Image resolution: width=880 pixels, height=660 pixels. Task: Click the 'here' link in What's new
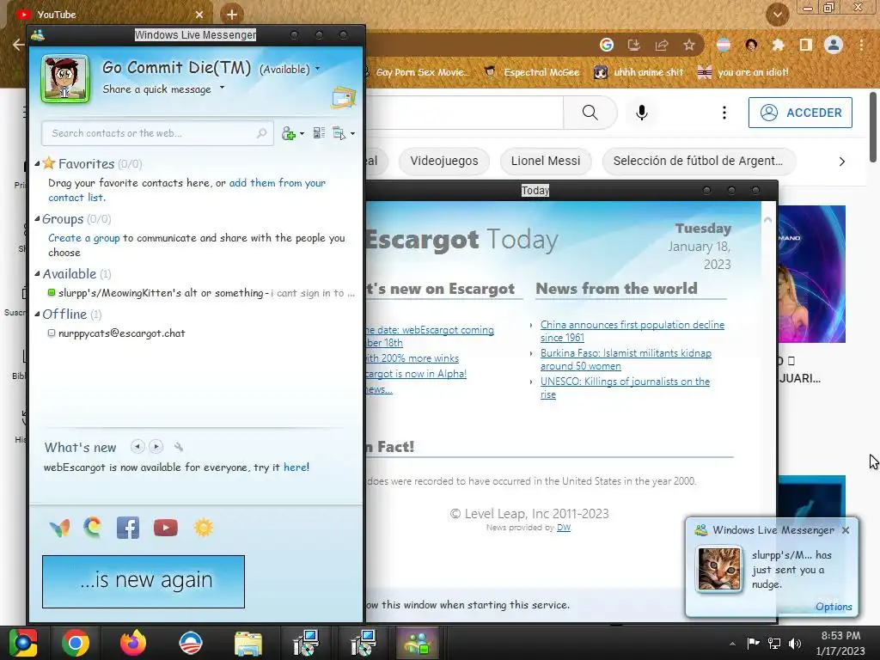(295, 467)
